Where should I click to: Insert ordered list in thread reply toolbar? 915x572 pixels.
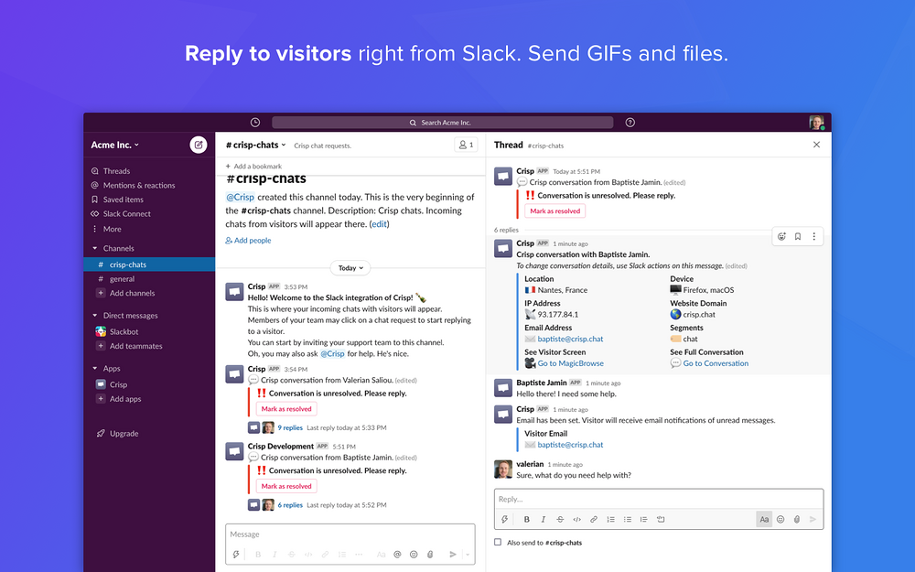tap(610, 520)
